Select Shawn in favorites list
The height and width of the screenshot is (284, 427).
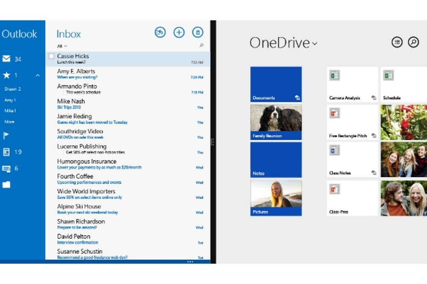coord(13,89)
